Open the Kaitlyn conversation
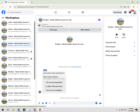 pos(17,80)
